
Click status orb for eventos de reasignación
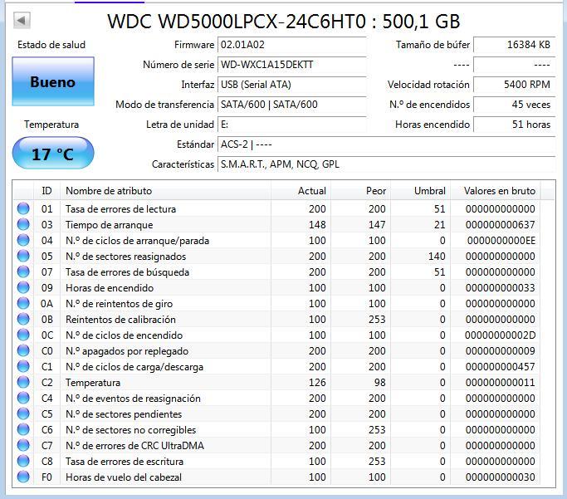coord(23,398)
